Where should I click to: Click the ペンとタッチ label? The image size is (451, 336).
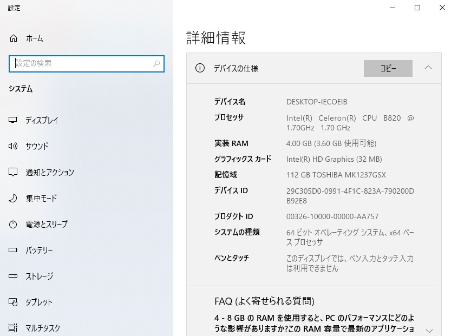[232, 258]
